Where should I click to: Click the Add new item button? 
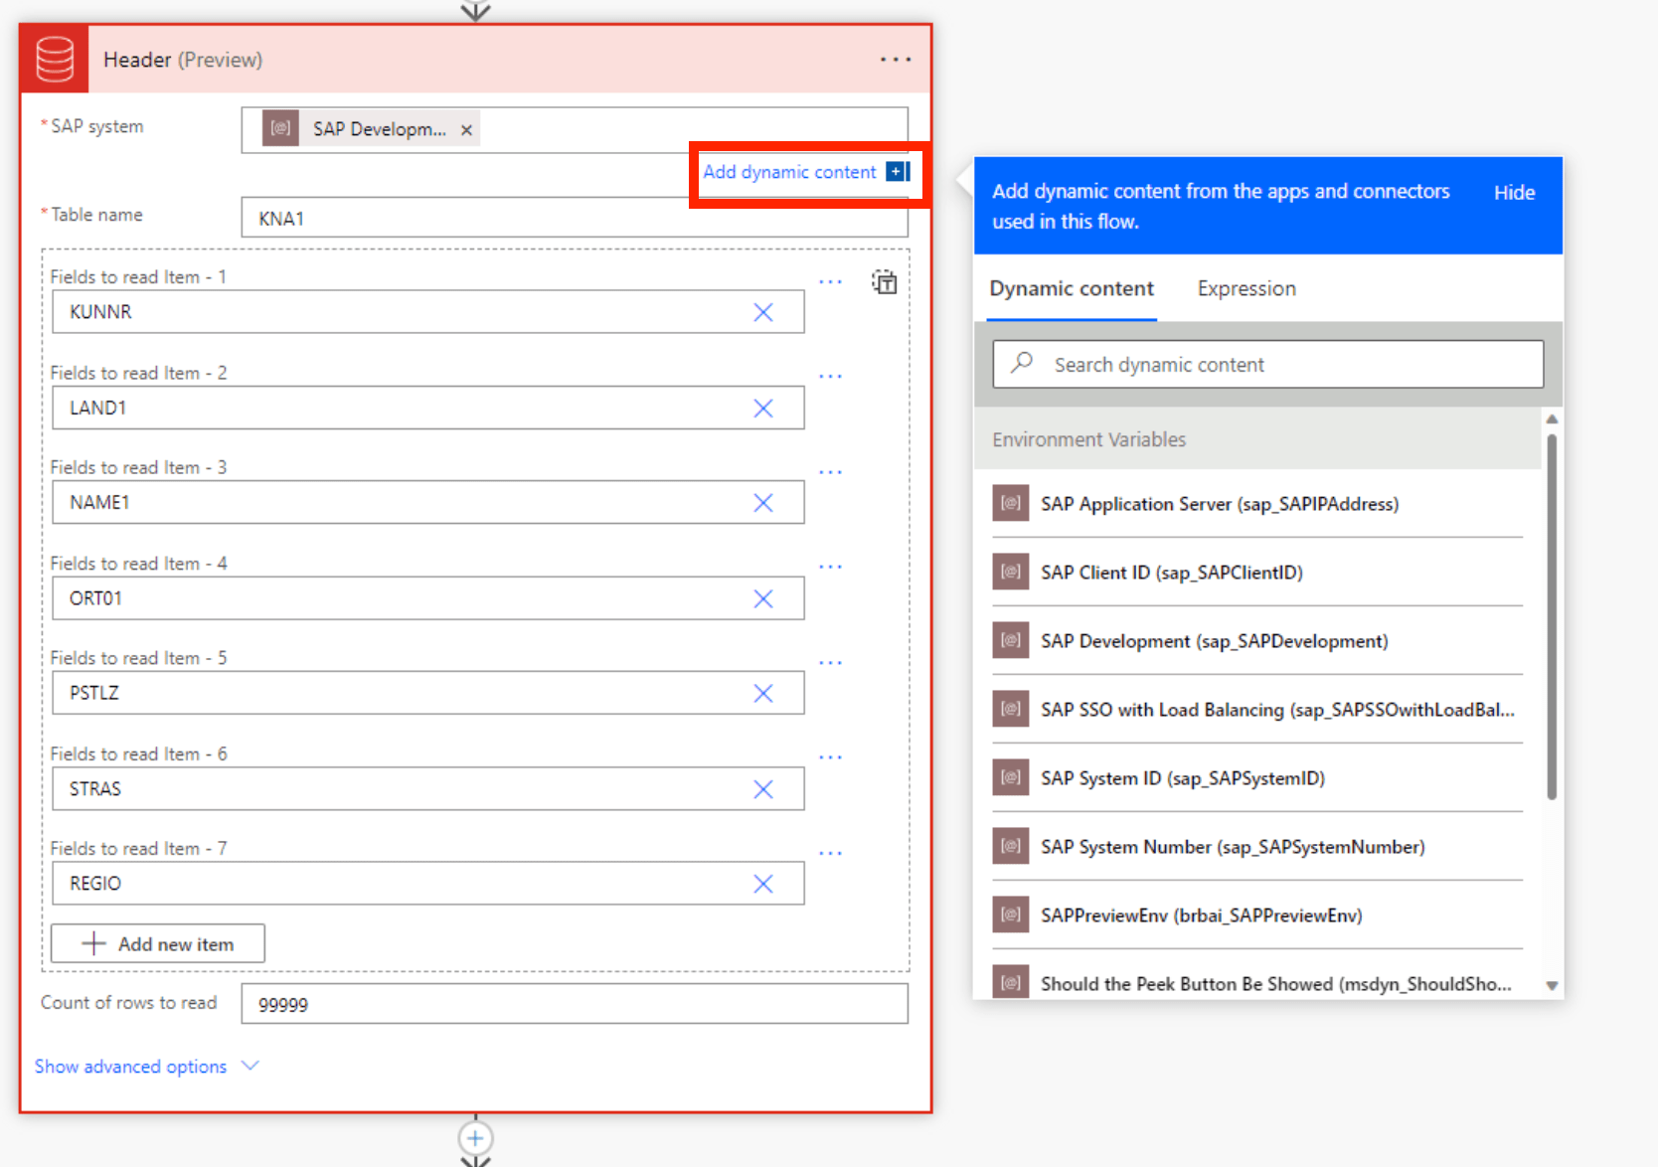(157, 942)
